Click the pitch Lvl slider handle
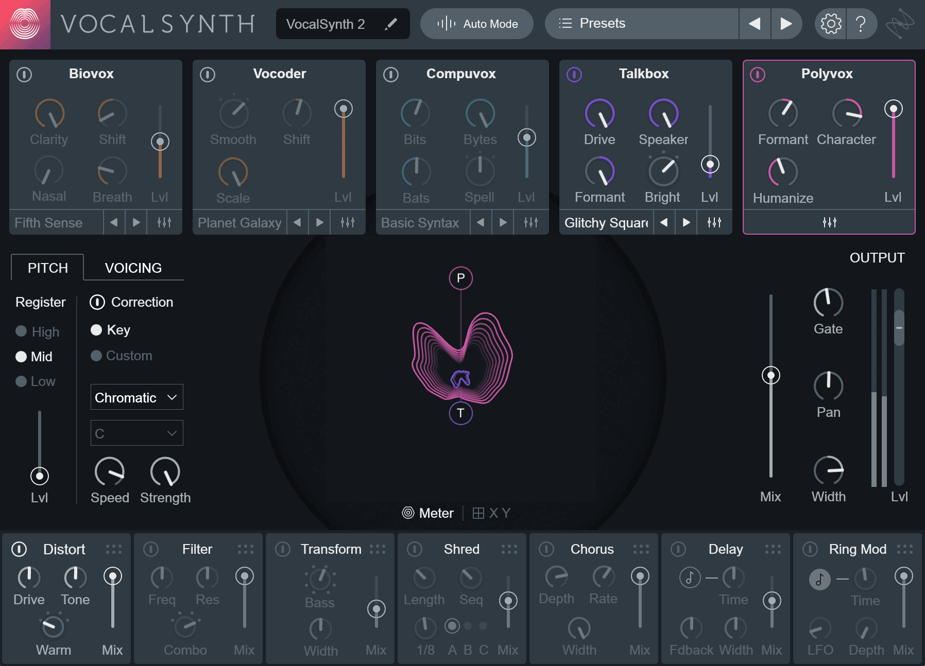The height and width of the screenshot is (666, 925). tap(40, 476)
